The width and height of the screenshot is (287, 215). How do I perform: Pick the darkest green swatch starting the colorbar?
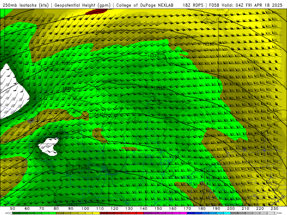click(x=16, y=213)
